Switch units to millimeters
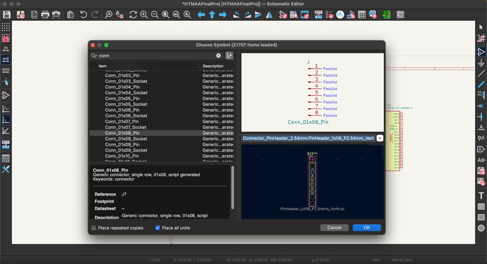This screenshot has width=487, height=264. pyautogui.click(x=6, y=70)
